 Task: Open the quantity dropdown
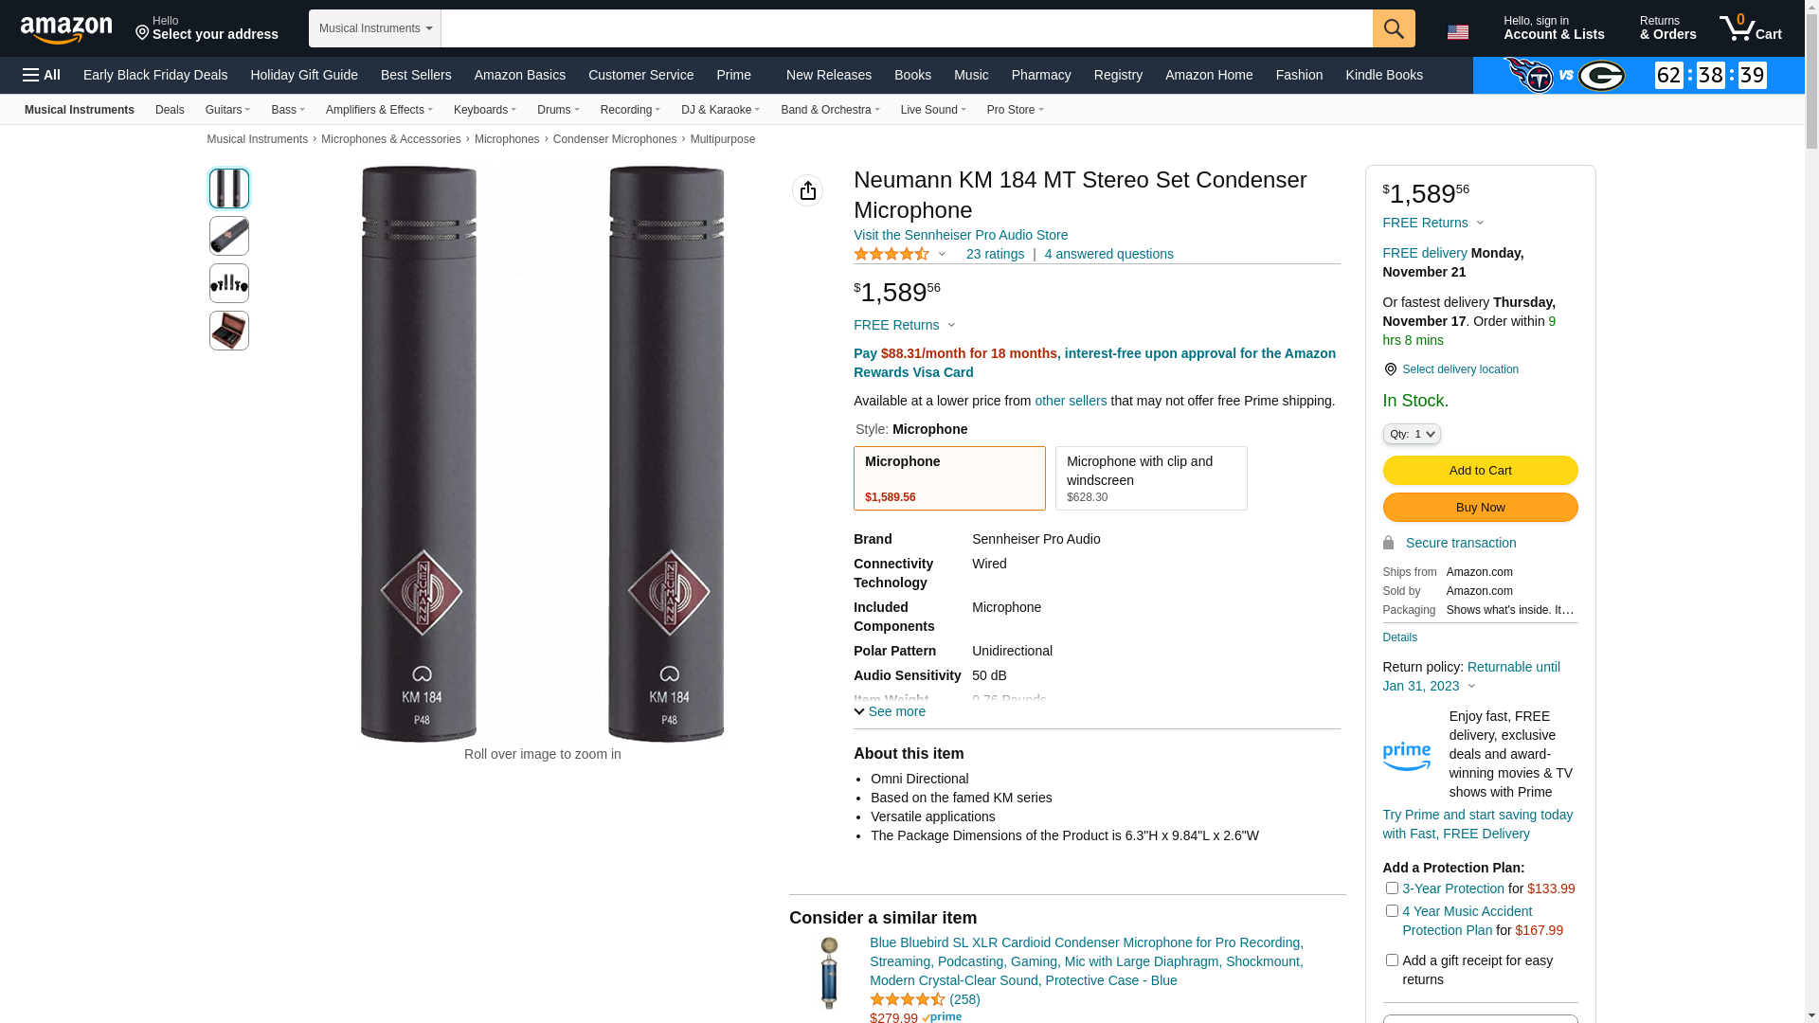tap(1411, 434)
